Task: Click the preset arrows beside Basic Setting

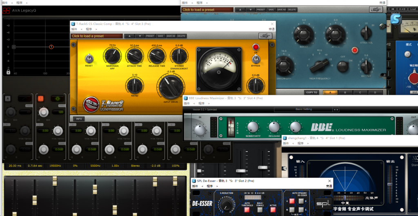Action: 336,110
